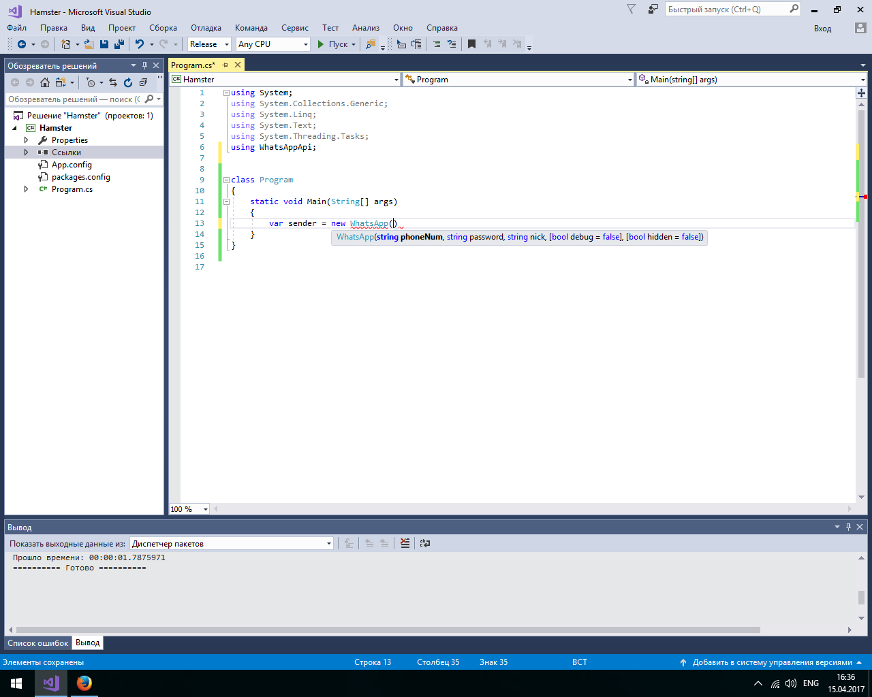Click the Вход sign-in link
Image resolution: width=872 pixels, height=697 pixels.
click(822, 29)
